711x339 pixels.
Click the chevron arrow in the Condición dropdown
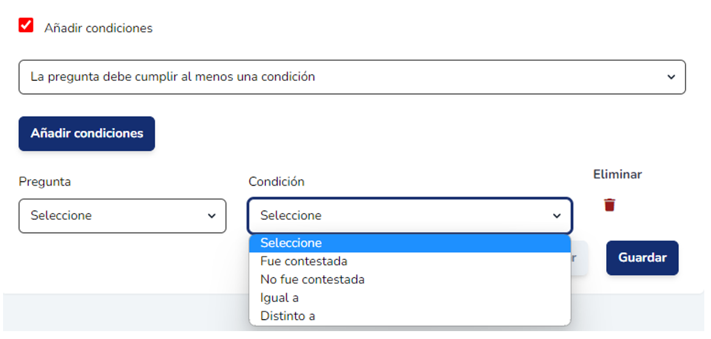coord(556,216)
